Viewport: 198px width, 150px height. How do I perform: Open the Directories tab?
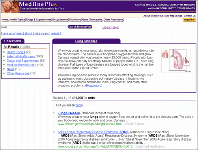click(96, 20)
